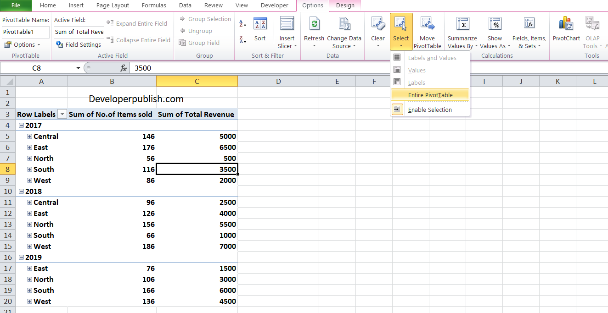Select cell D4 in the worksheet
This screenshot has width=608, height=313.
(278, 125)
